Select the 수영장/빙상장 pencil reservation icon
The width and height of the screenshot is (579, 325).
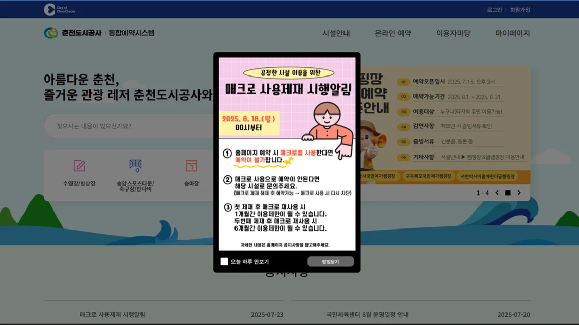click(x=78, y=167)
